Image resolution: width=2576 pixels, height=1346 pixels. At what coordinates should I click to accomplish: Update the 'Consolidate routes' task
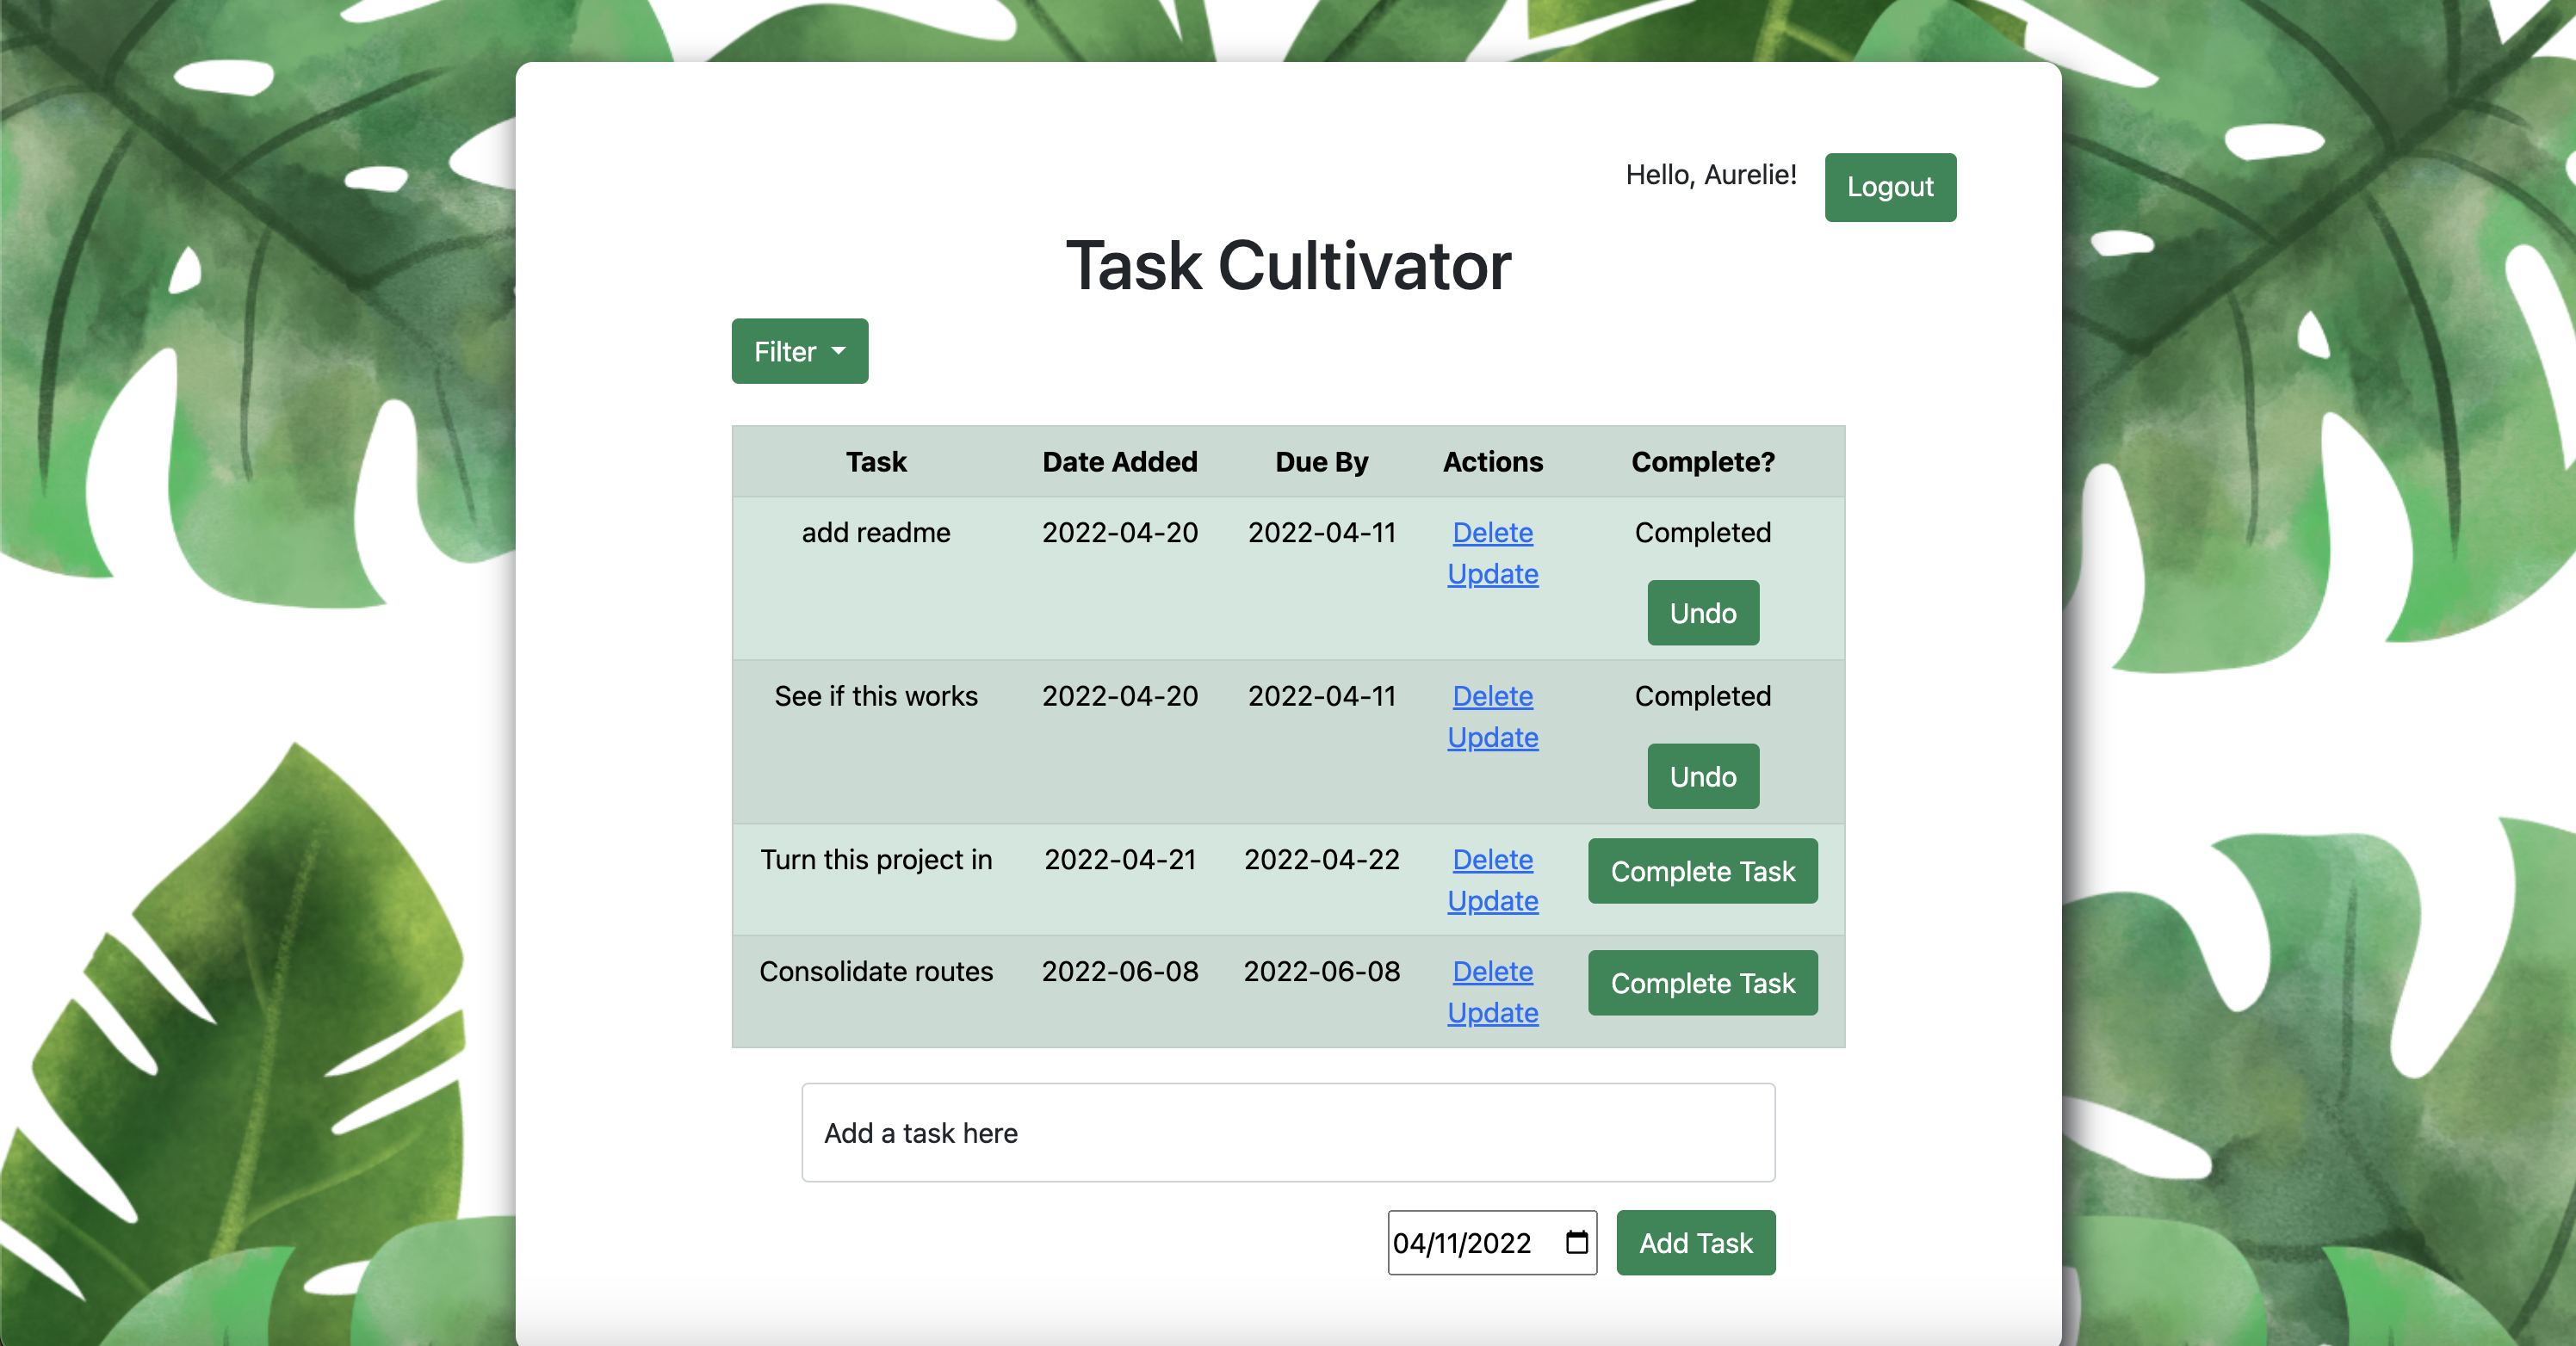click(1492, 1013)
